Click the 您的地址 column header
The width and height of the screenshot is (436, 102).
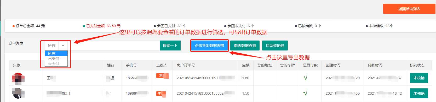coord(265,65)
